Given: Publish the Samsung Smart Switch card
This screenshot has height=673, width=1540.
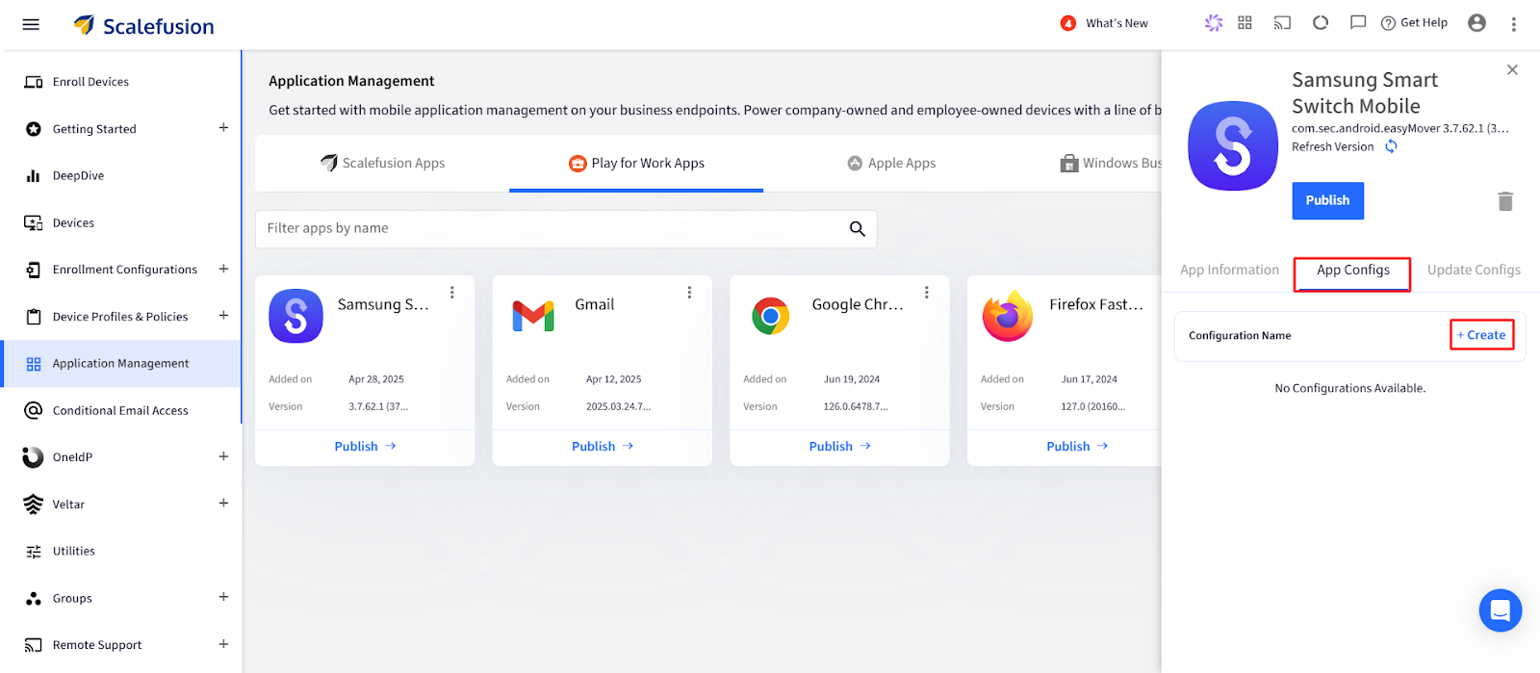Looking at the screenshot, I should tap(365, 447).
